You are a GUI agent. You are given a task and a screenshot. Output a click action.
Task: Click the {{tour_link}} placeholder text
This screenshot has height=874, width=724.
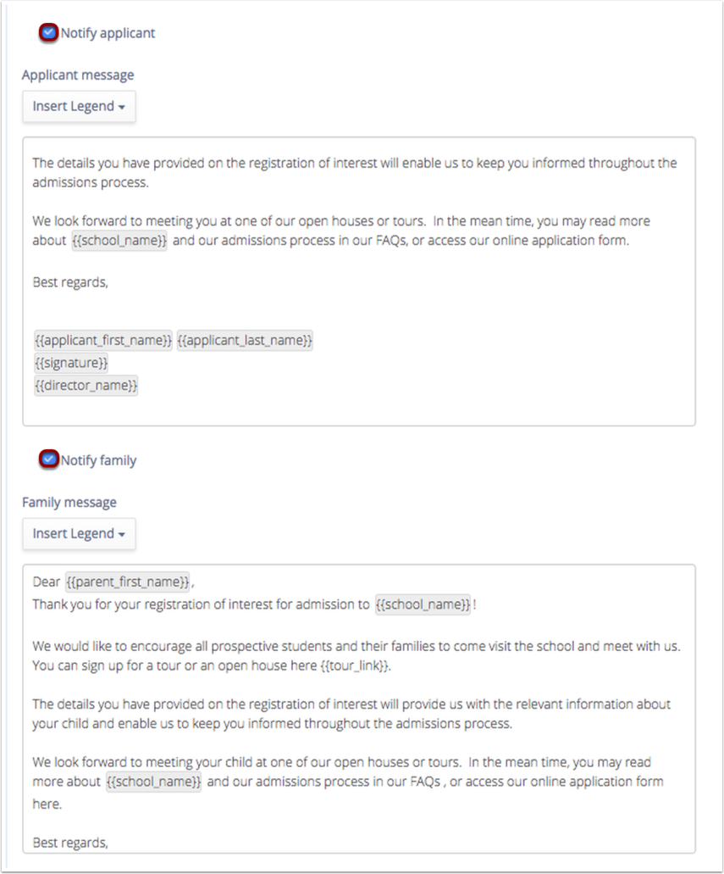point(355,665)
